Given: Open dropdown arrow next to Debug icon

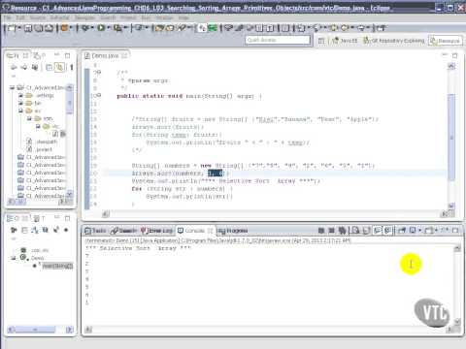Looking at the screenshot, I should [92, 28].
